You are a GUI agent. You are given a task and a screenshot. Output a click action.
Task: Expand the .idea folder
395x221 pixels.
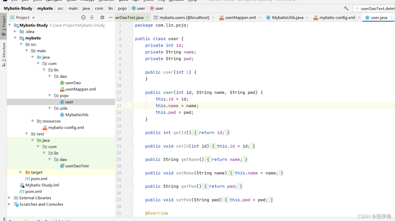click(x=15, y=31)
